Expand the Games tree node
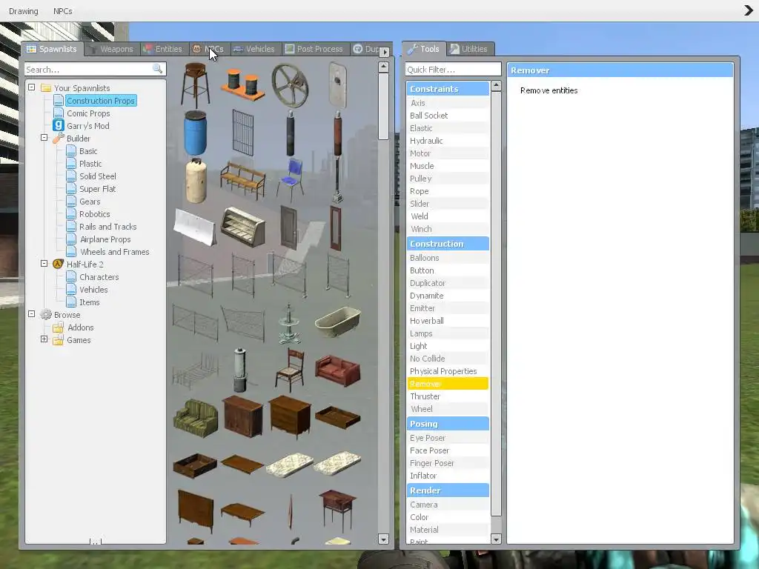 click(44, 339)
